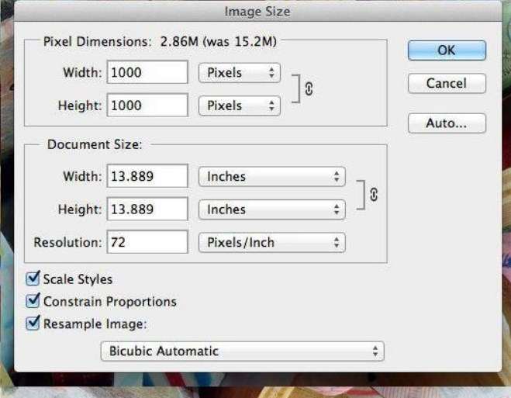The image size is (511, 398).
Task: Open the Pixels/Inch resolution units dropdown
Action: point(272,242)
